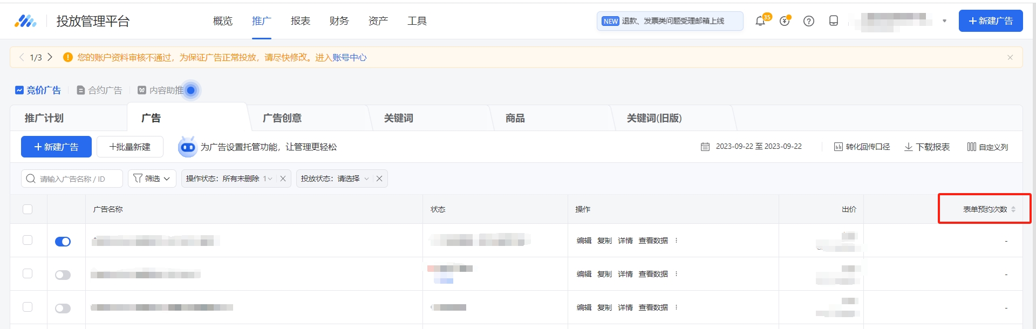1036x329 pixels.
Task: Click the orange warning exclamation icon
Action: pos(68,57)
